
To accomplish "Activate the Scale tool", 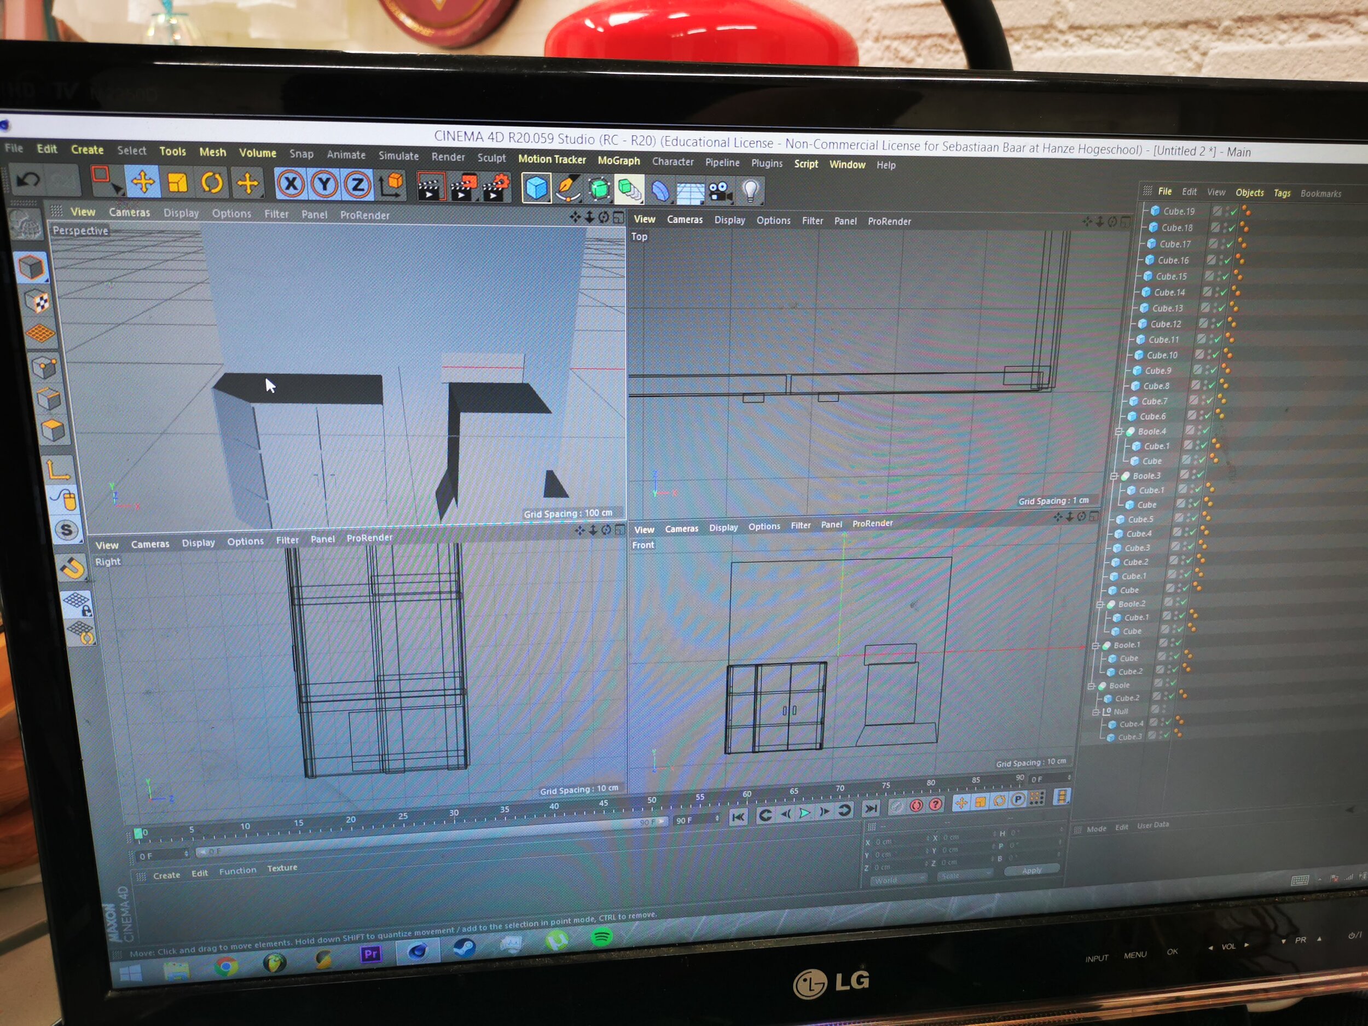I will tap(177, 182).
